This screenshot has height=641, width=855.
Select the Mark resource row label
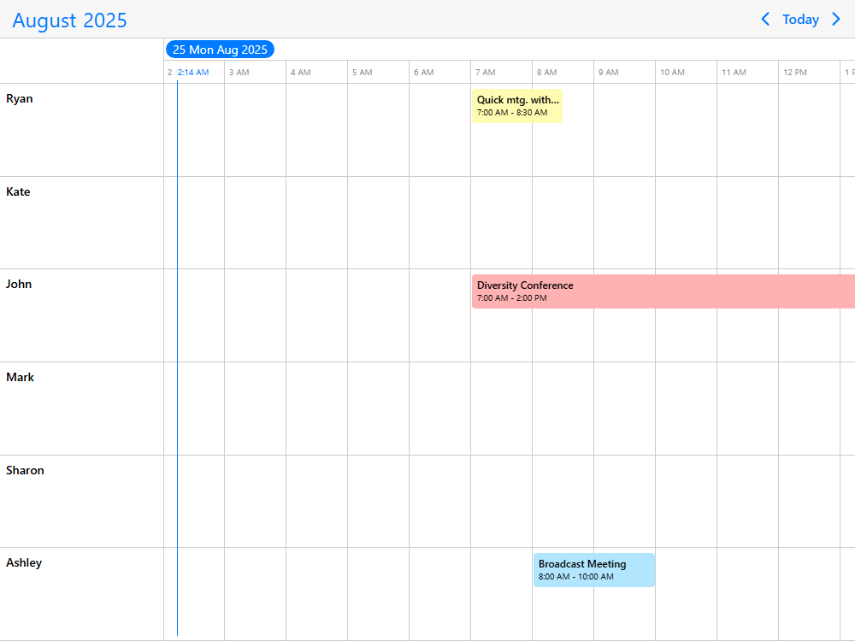tap(20, 377)
